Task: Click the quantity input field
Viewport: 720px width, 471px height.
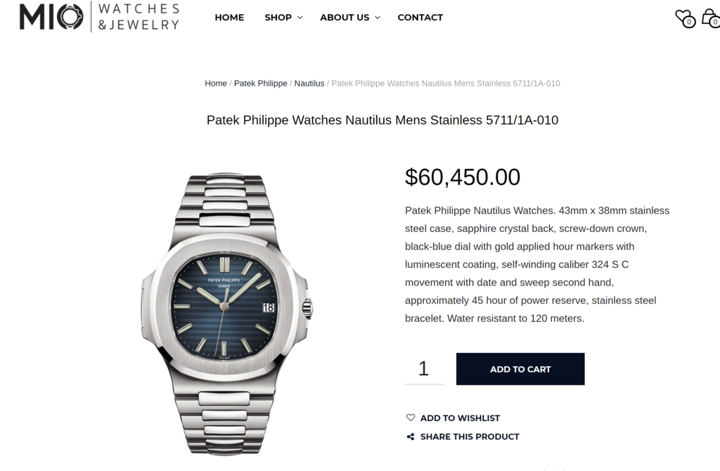Action: click(x=424, y=368)
